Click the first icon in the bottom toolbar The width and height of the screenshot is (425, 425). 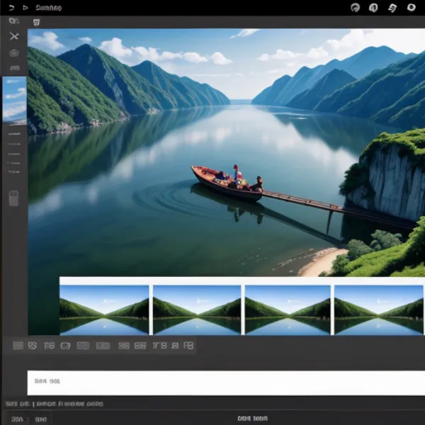coord(18,346)
